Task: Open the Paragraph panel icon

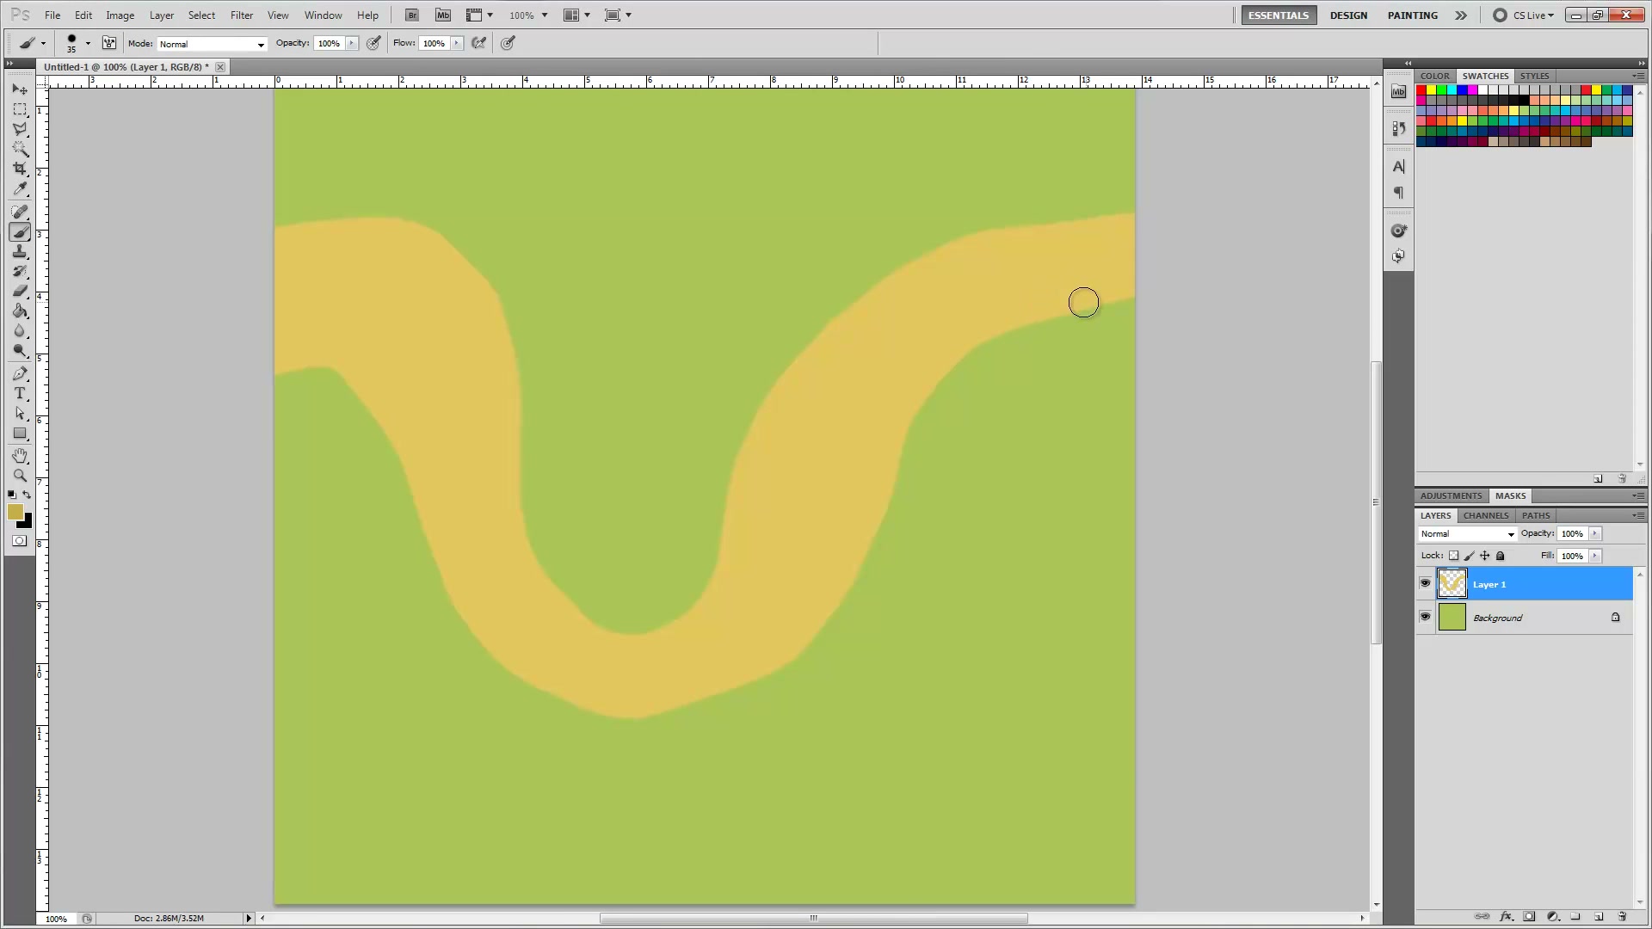Action: pos(1399,193)
